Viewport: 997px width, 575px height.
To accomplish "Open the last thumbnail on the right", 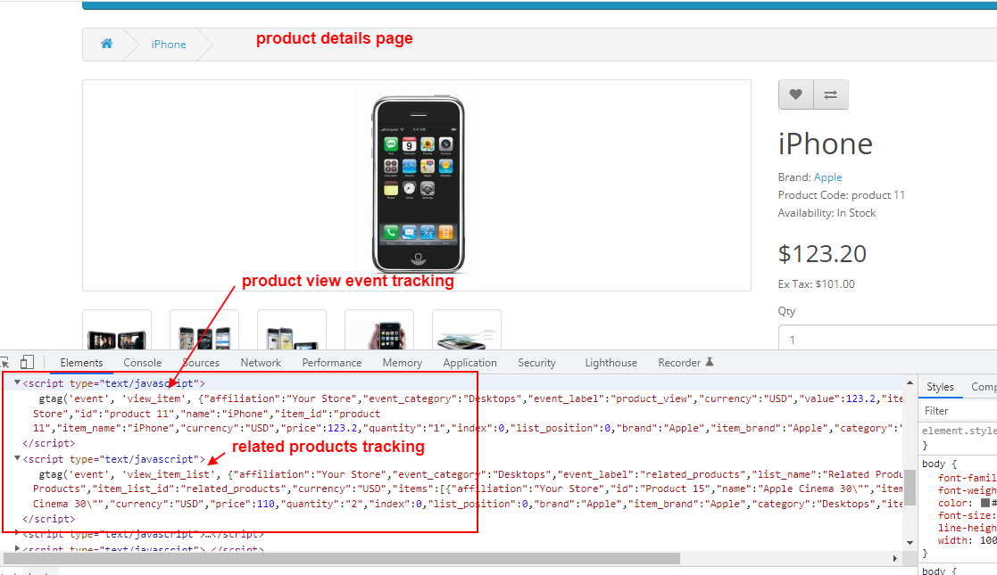I will click(466, 333).
